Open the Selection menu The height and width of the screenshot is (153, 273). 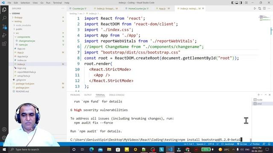(x=25, y=3)
